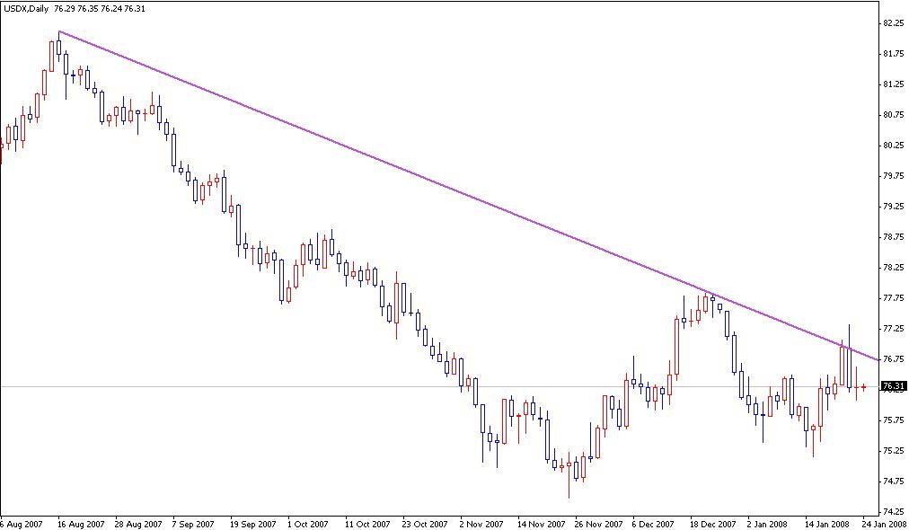The height and width of the screenshot is (530, 909).
Task: Click the 78.25 price scale value
Action: [x=894, y=267]
